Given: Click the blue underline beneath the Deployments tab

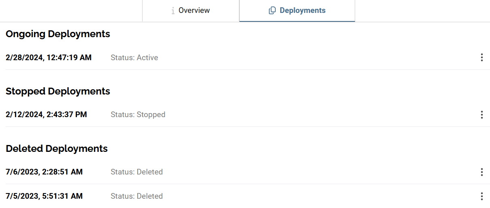Looking at the screenshot, I should (x=297, y=21).
